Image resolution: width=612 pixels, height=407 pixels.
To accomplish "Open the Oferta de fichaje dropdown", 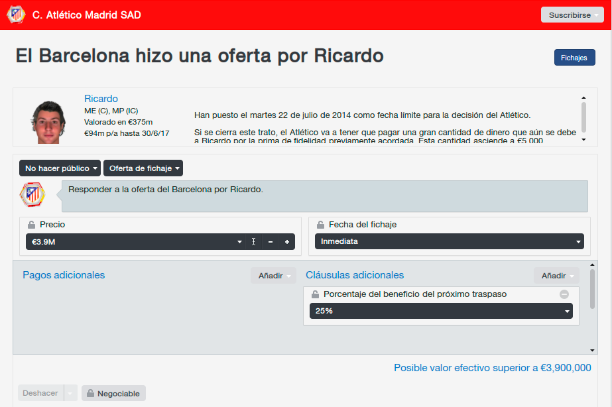I will click(x=143, y=168).
